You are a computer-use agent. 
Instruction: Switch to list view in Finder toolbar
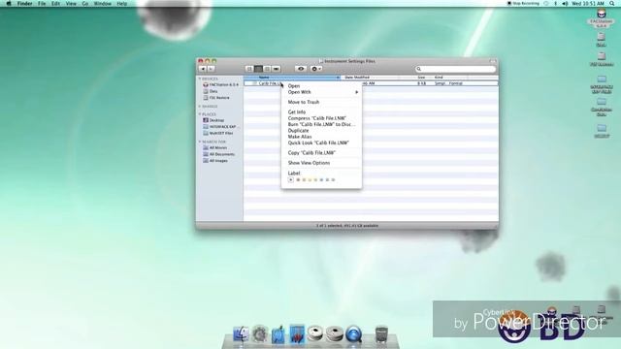point(258,69)
